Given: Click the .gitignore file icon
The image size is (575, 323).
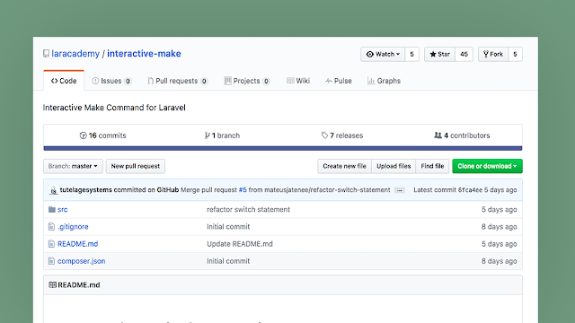Looking at the screenshot, I should [x=51, y=227].
